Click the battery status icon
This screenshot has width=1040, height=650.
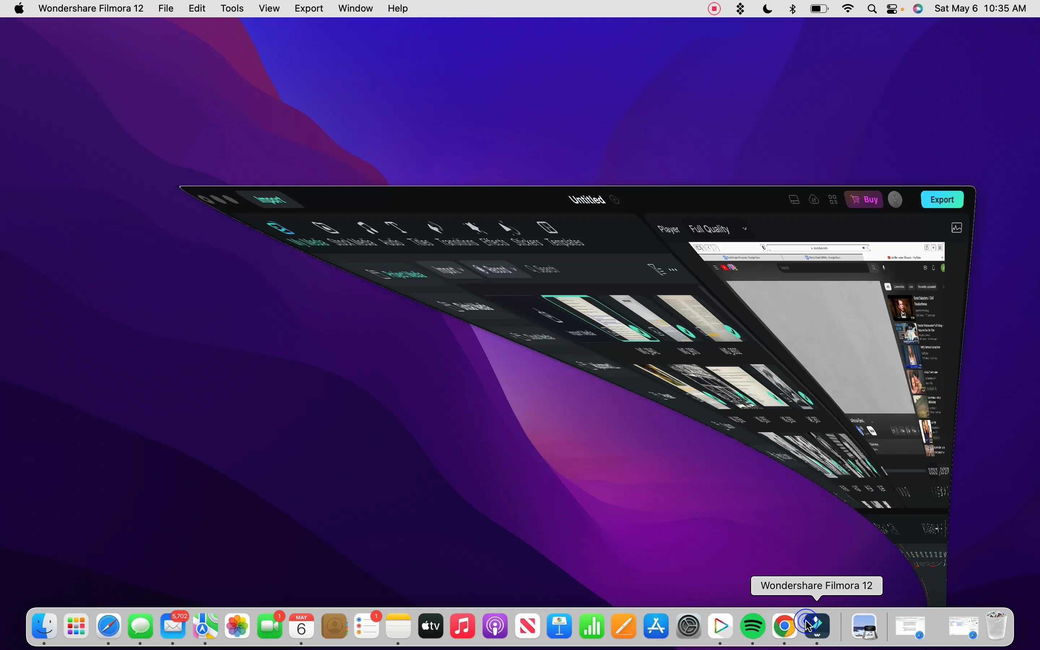pos(819,9)
